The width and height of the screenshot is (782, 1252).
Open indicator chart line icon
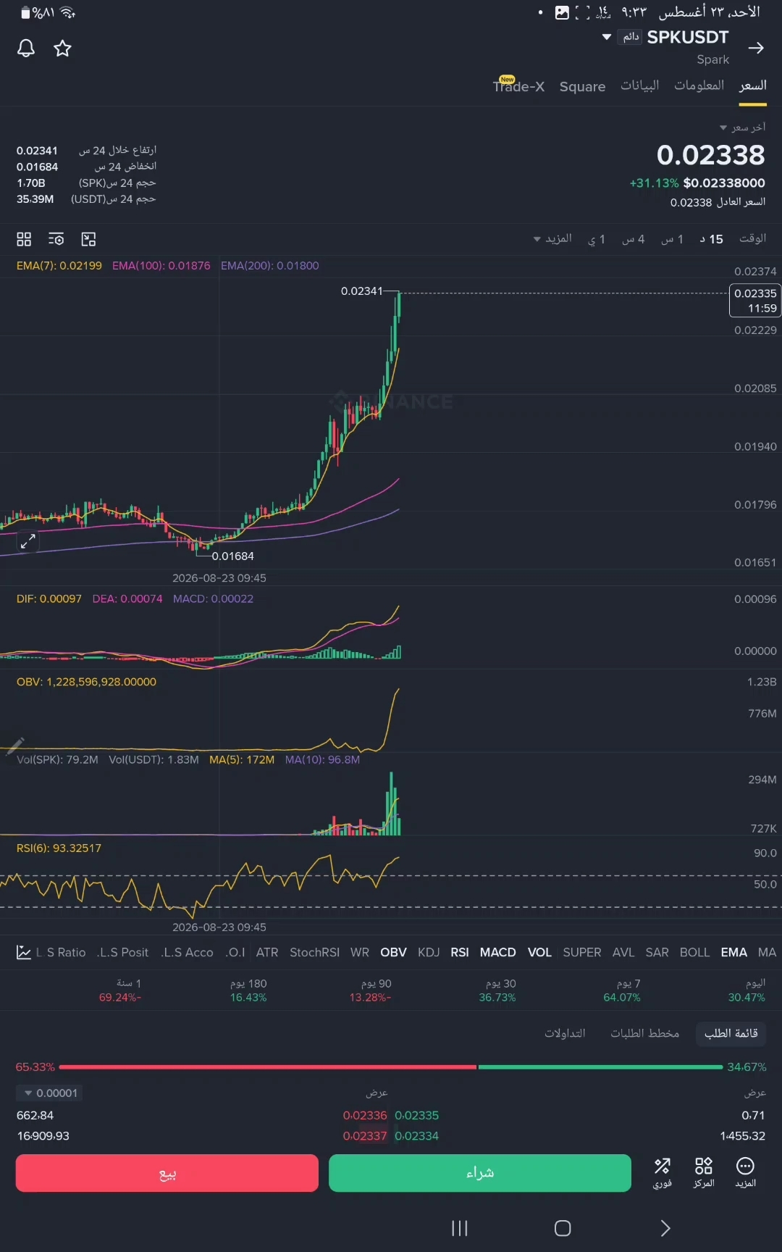tap(23, 952)
